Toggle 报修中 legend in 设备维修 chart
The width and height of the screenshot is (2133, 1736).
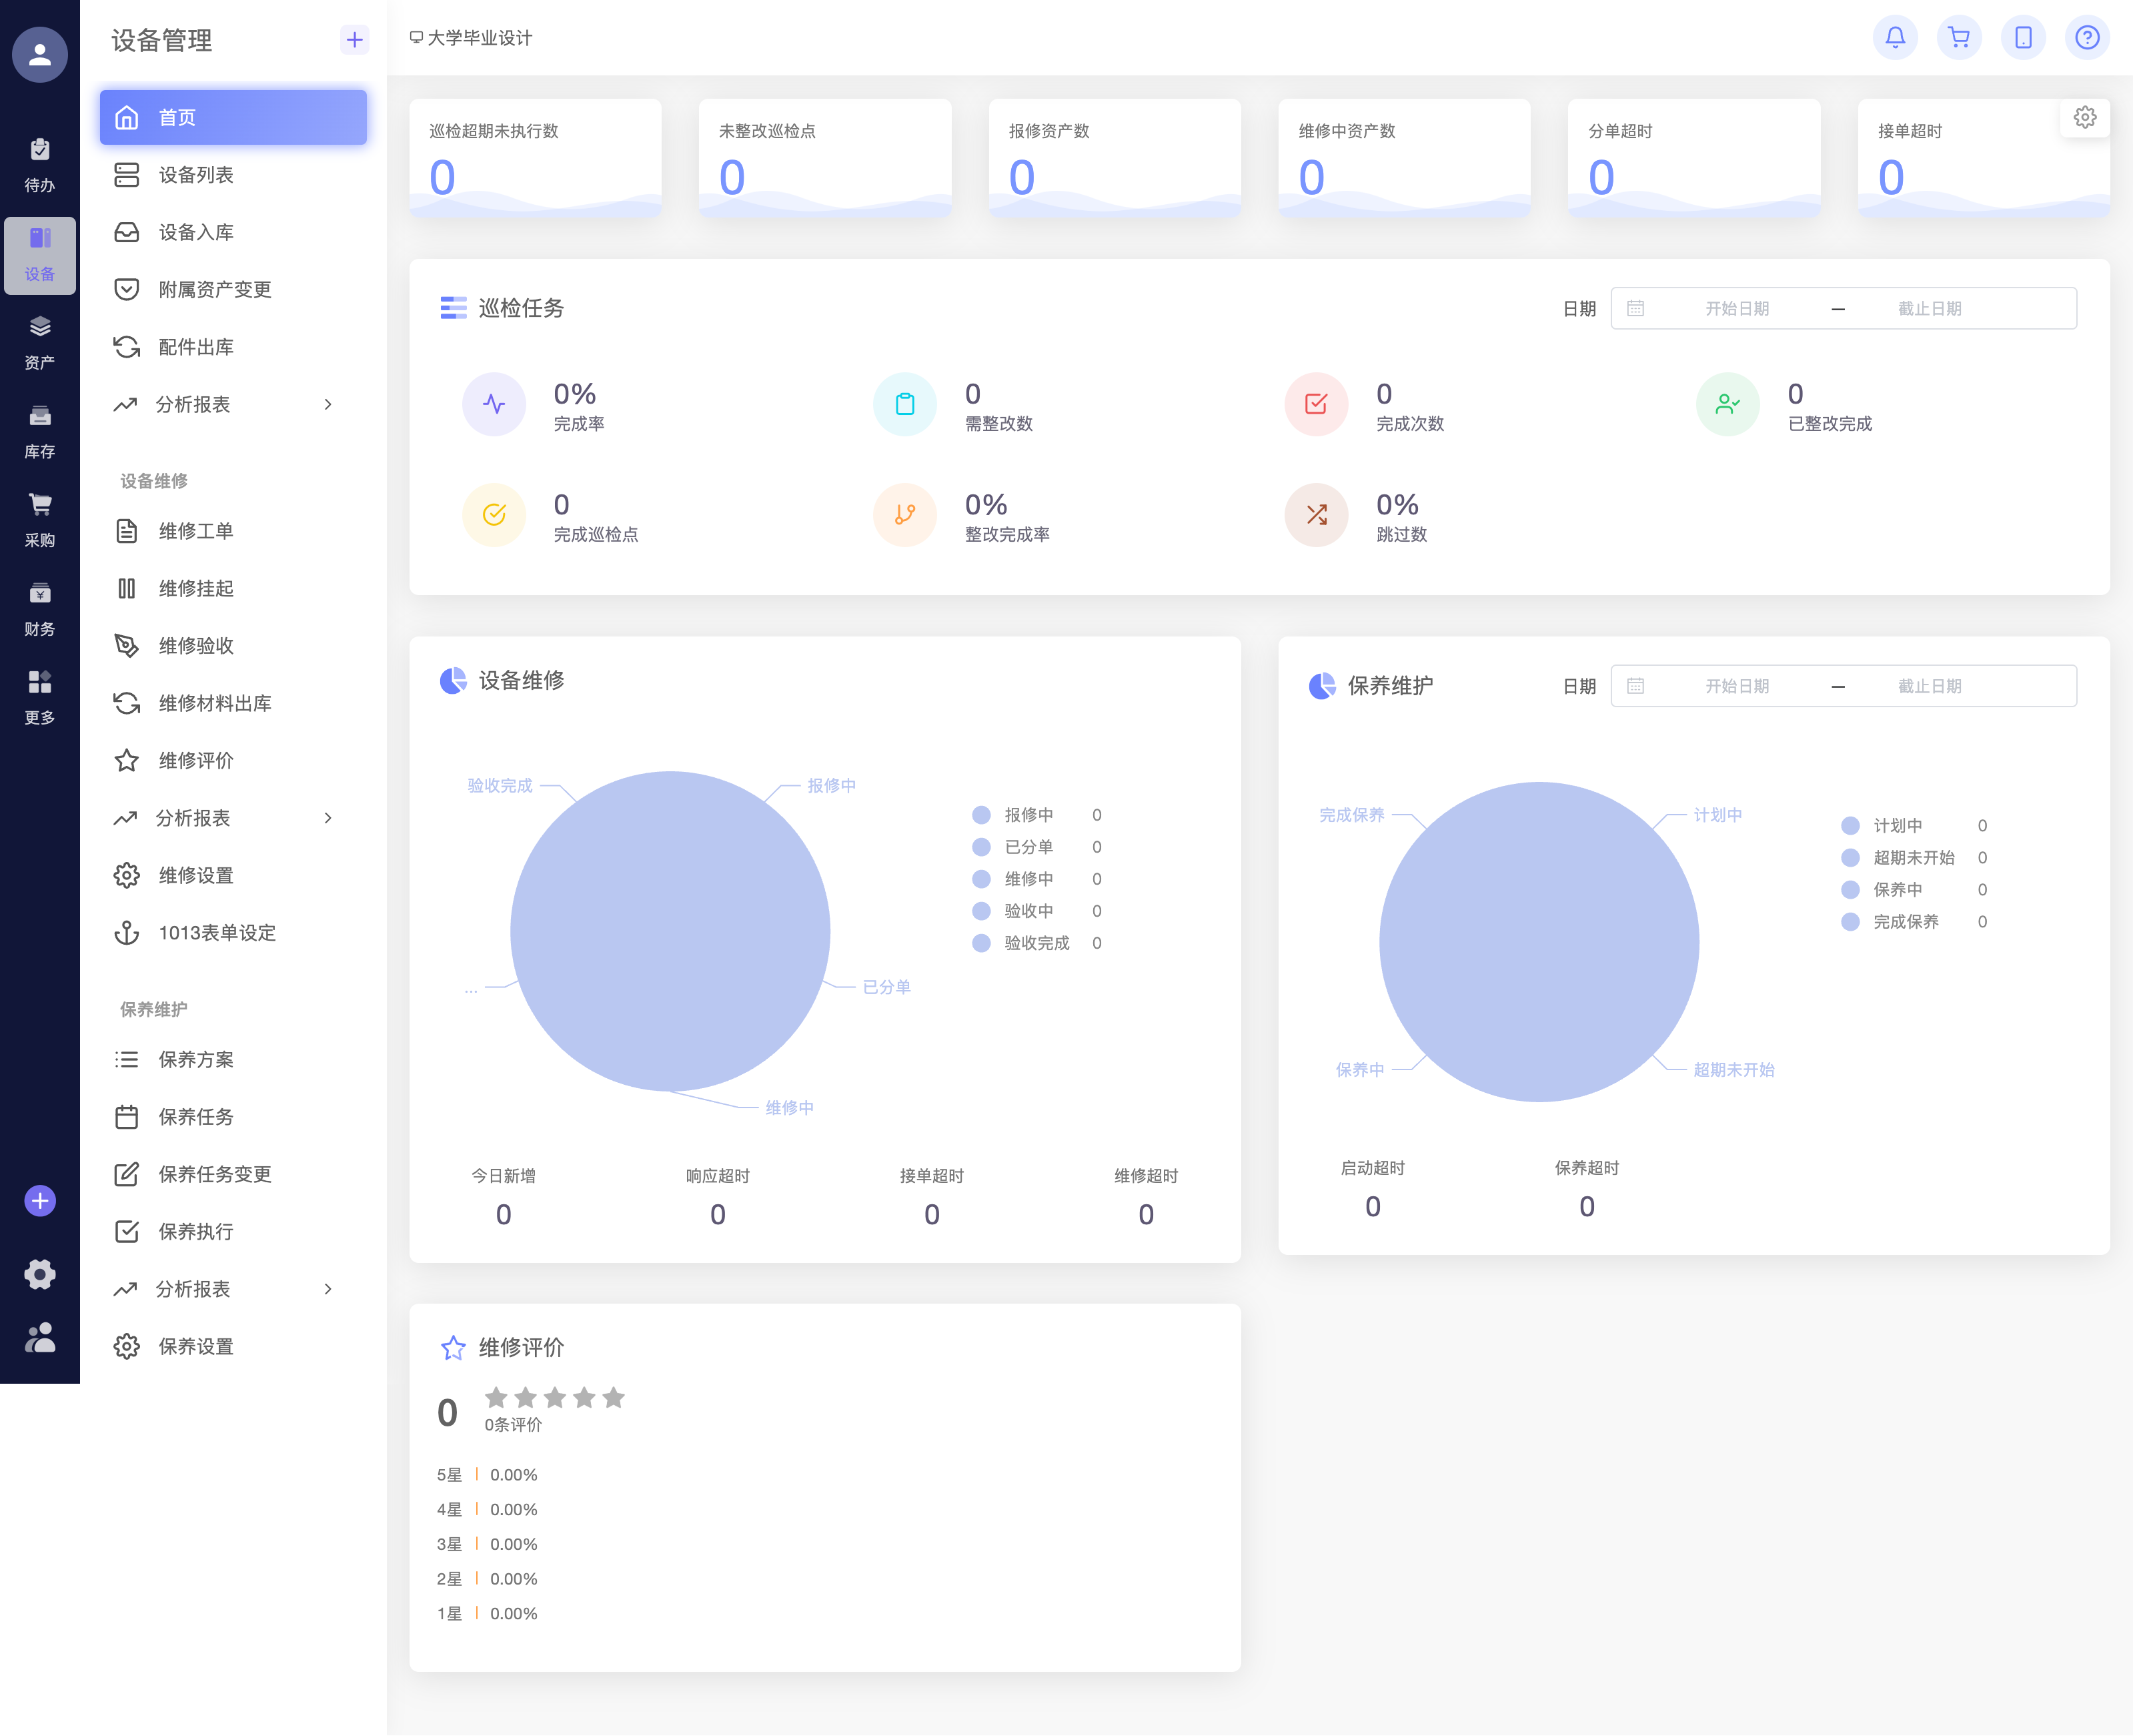click(x=1028, y=815)
